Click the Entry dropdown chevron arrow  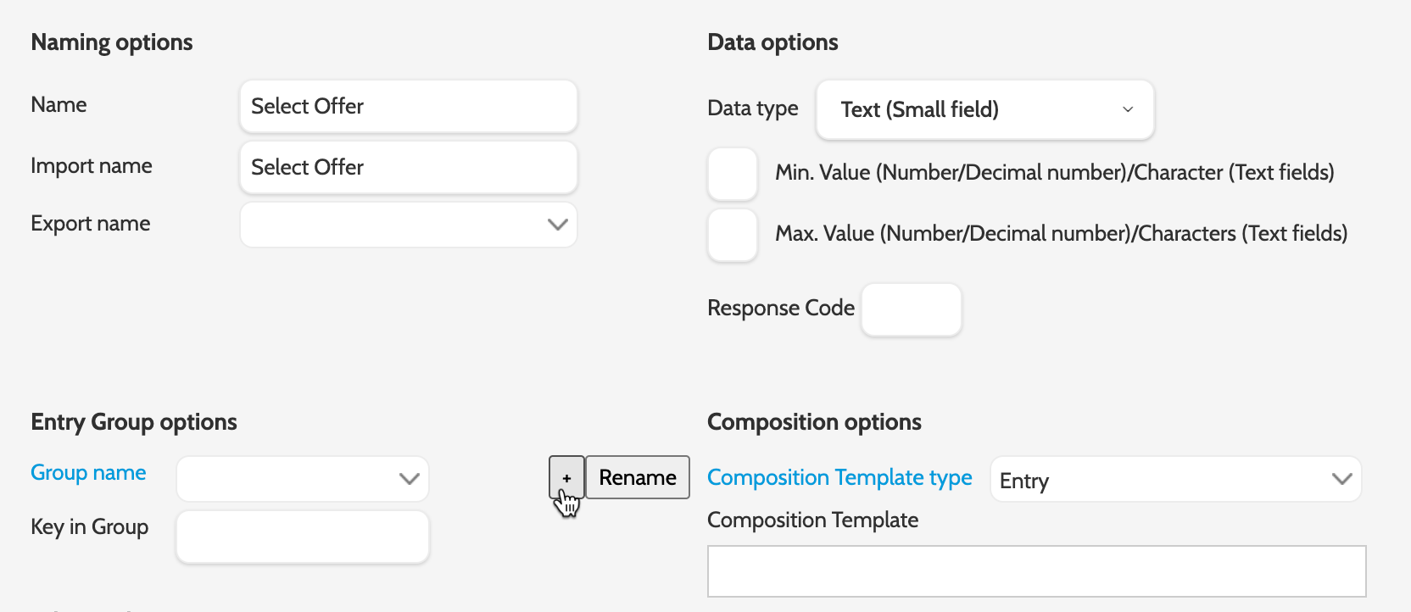pos(1341,479)
